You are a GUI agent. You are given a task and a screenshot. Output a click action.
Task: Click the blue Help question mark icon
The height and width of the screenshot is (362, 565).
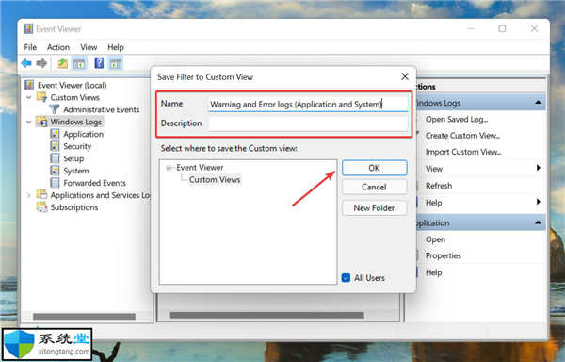(99, 63)
